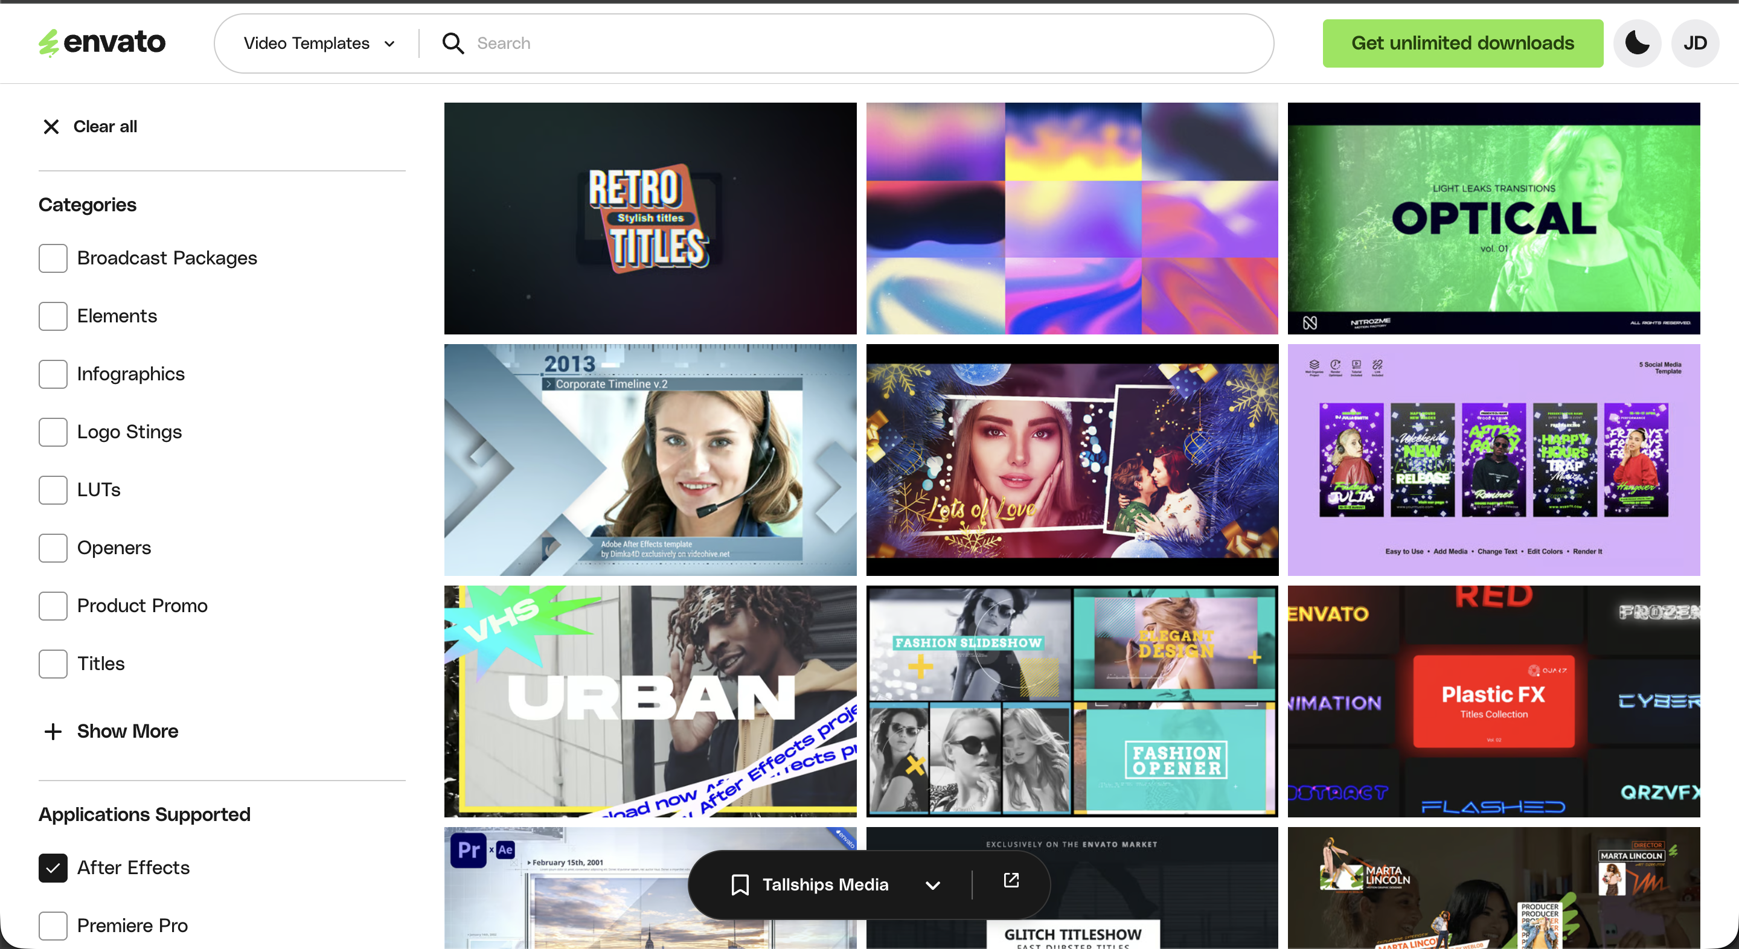
Task: Tick the Premiere Pro checkbox
Action: (53, 925)
